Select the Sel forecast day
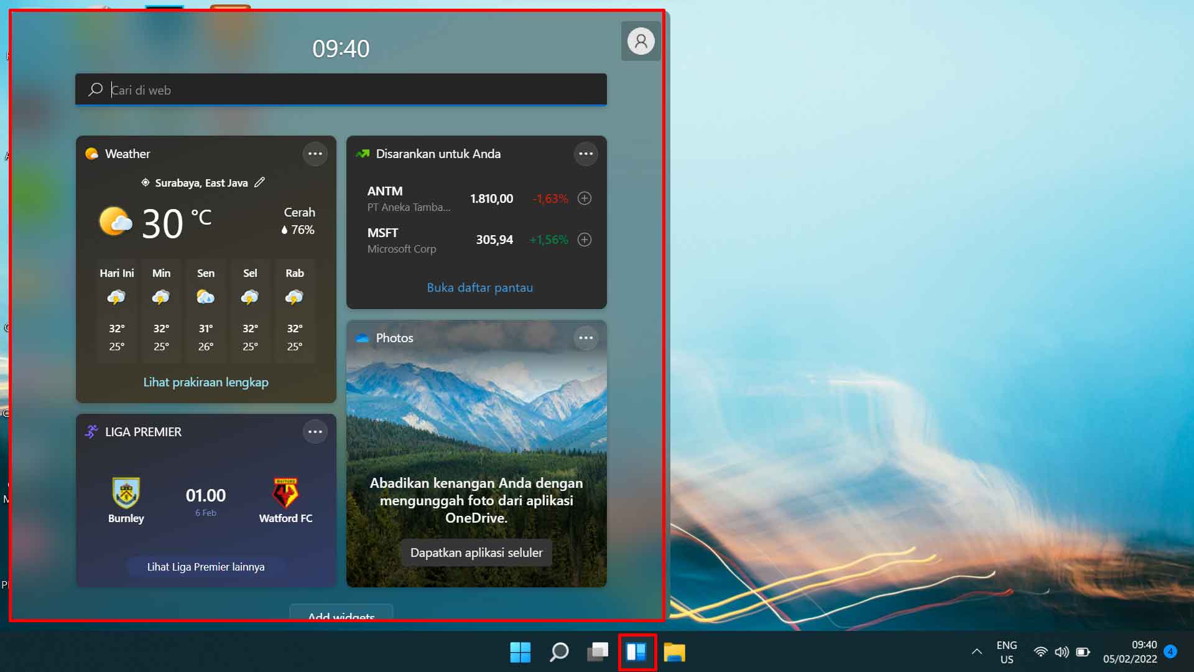This screenshot has width=1194, height=672. pyautogui.click(x=250, y=310)
